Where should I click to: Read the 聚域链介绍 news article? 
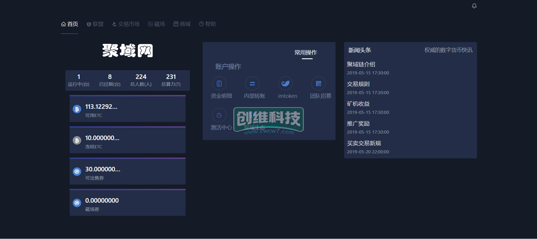click(361, 65)
